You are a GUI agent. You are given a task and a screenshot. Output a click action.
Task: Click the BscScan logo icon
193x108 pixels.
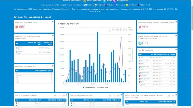[96, 5]
